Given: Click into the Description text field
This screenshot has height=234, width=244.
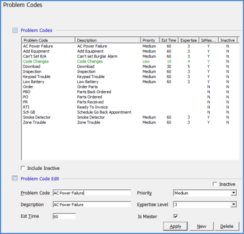Looking at the screenshot, I should 92,204.
